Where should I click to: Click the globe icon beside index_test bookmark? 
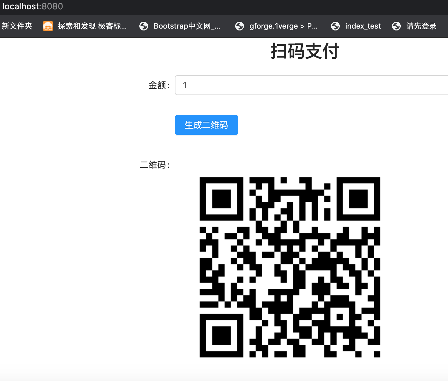tap(335, 26)
